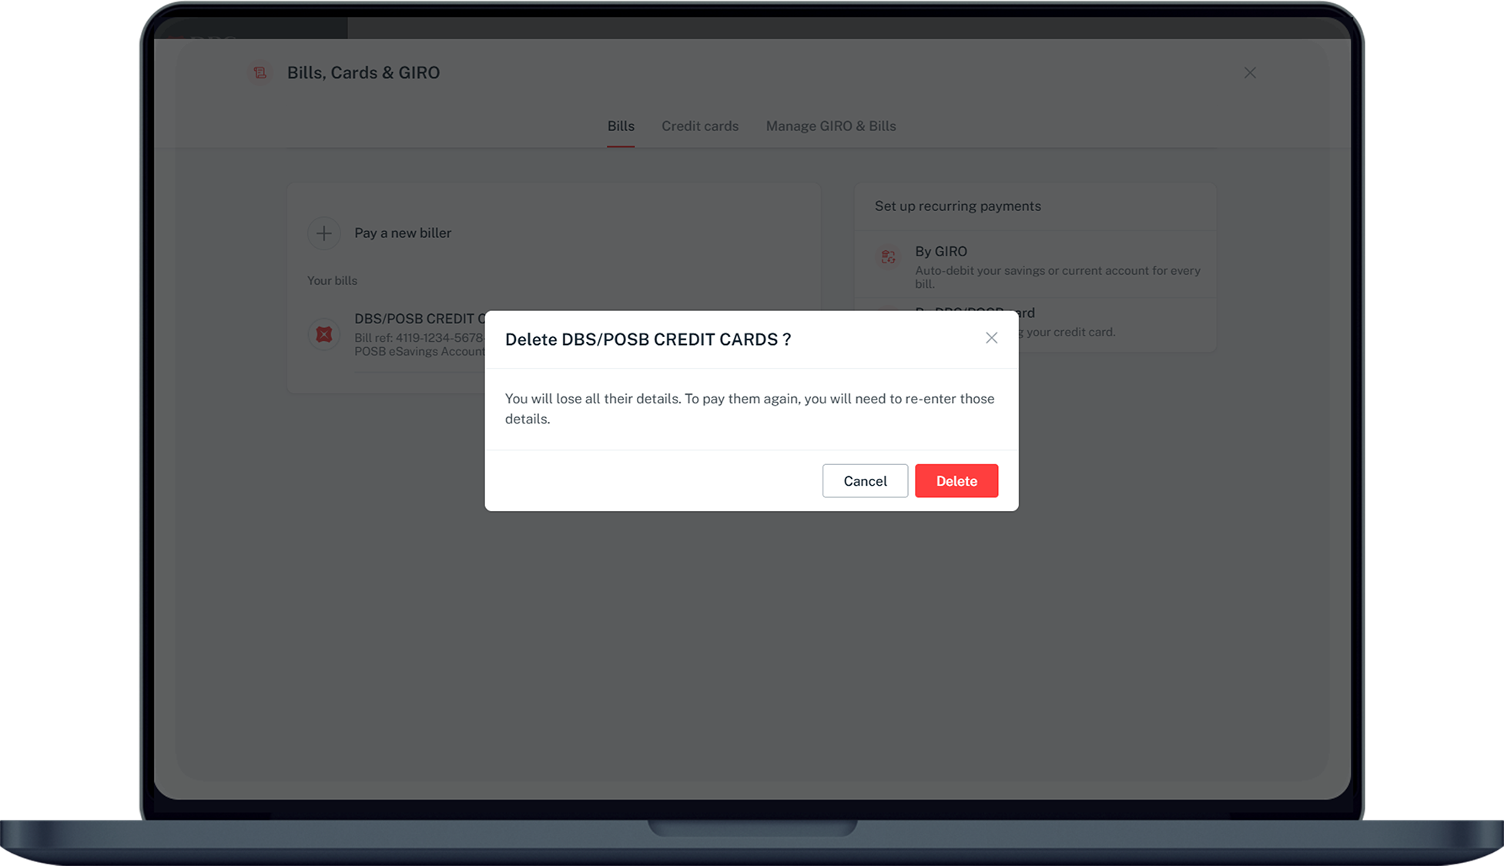Click the Bills, Cards & GIRO header icon

(260, 72)
